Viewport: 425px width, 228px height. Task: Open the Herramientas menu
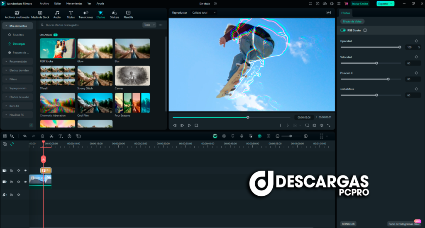click(74, 3)
